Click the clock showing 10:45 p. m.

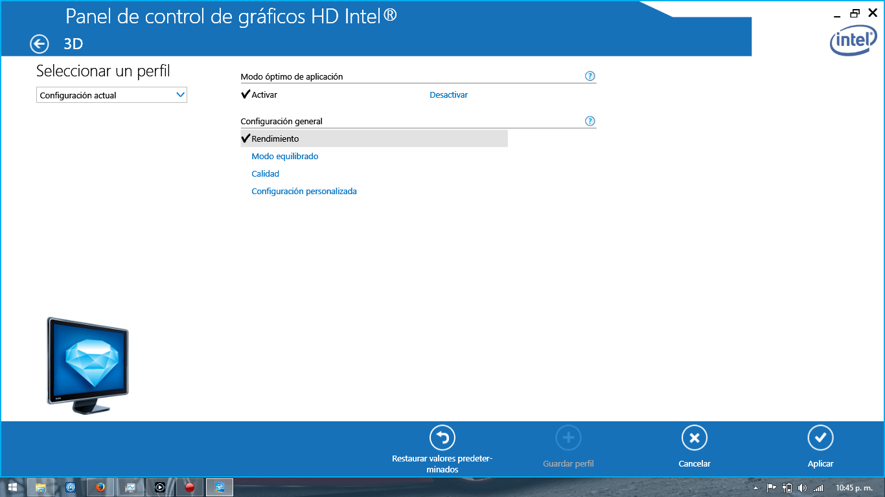854,488
